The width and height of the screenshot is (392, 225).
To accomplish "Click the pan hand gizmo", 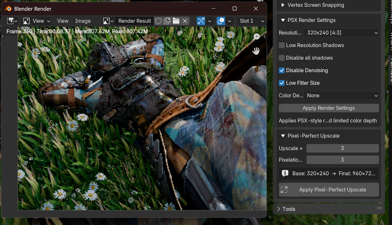I will 256,51.
